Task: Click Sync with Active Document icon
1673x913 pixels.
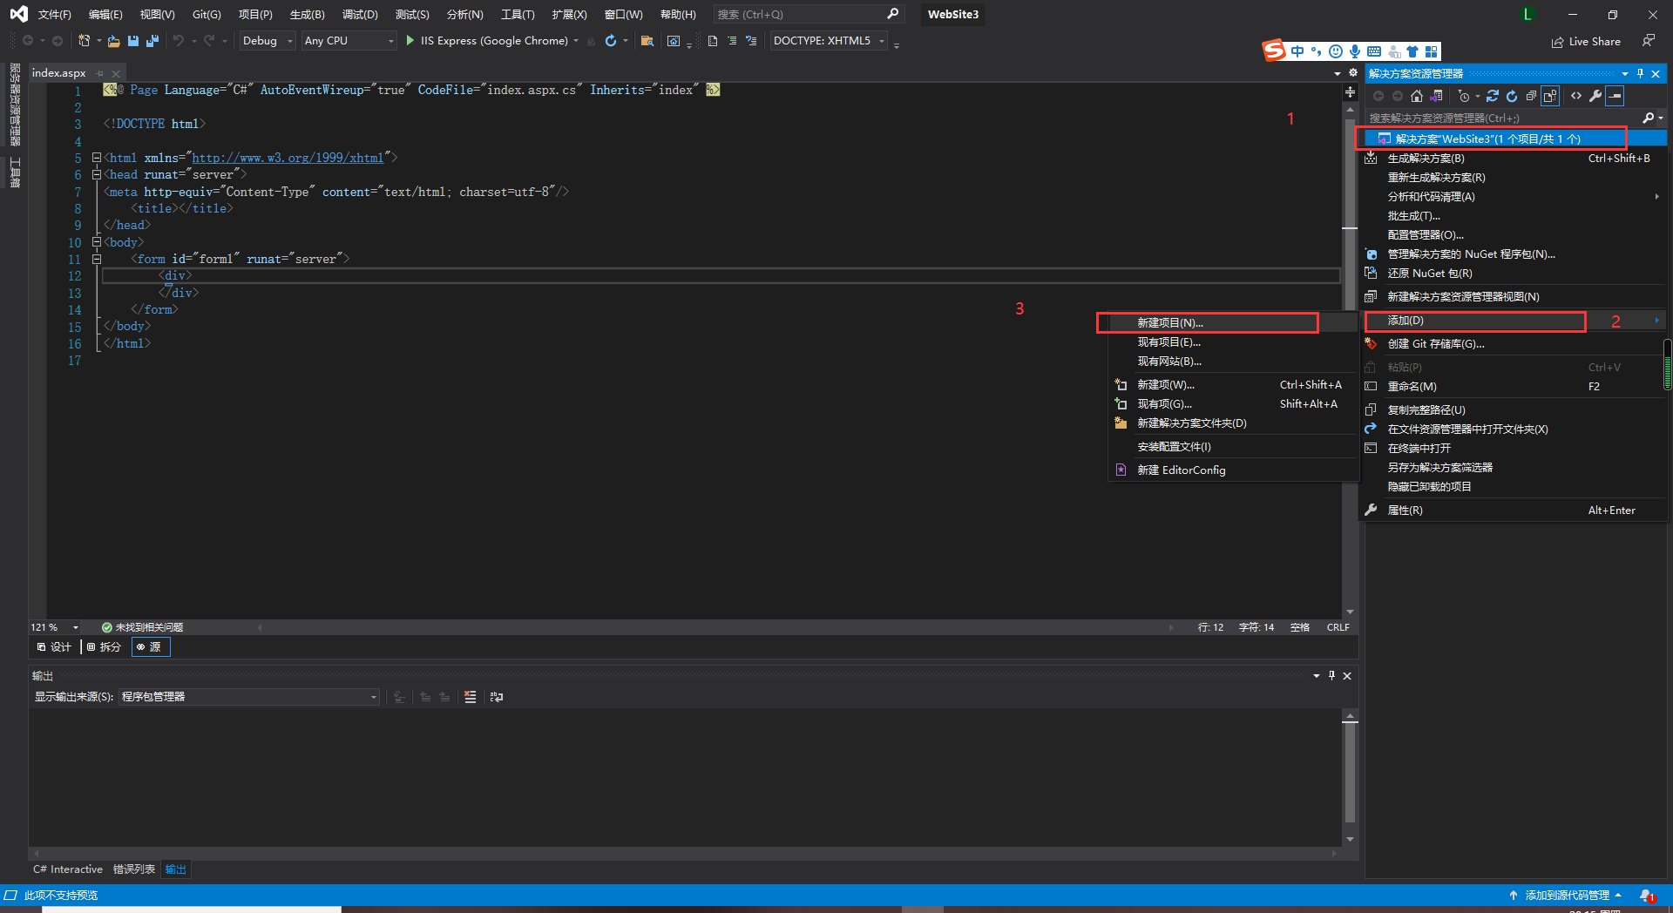Action: [1493, 96]
